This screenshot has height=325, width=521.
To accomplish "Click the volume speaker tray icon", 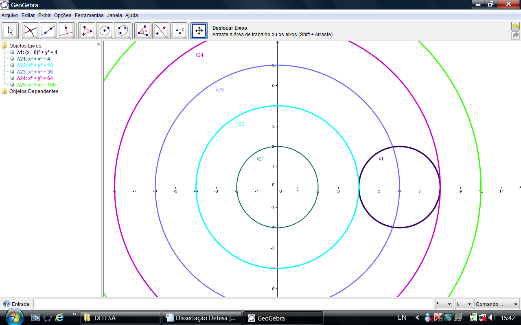I will (x=492, y=317).
